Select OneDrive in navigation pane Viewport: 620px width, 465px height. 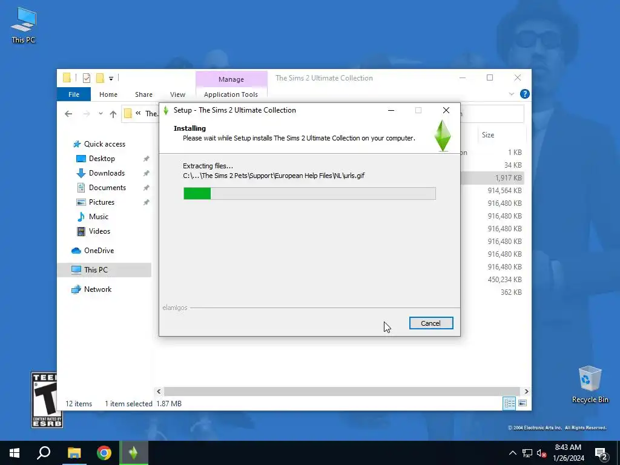[x=99, y=251]
